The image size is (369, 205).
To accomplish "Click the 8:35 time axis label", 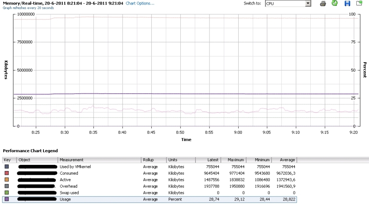I will 93,133.
